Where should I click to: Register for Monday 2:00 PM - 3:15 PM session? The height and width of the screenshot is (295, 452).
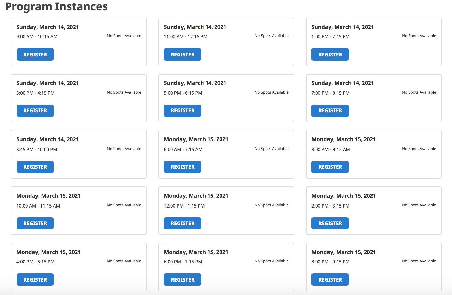click(x=330, y=223)
